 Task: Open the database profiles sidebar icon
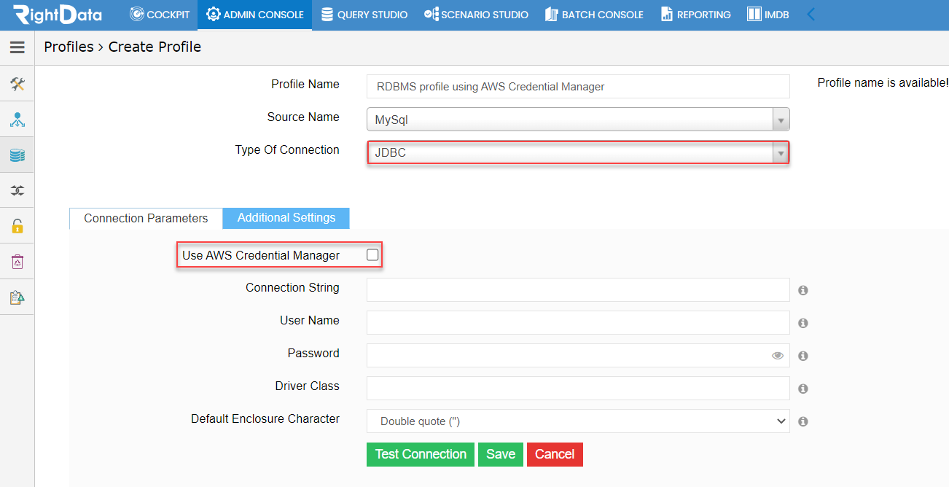click(x=17, y=155)
